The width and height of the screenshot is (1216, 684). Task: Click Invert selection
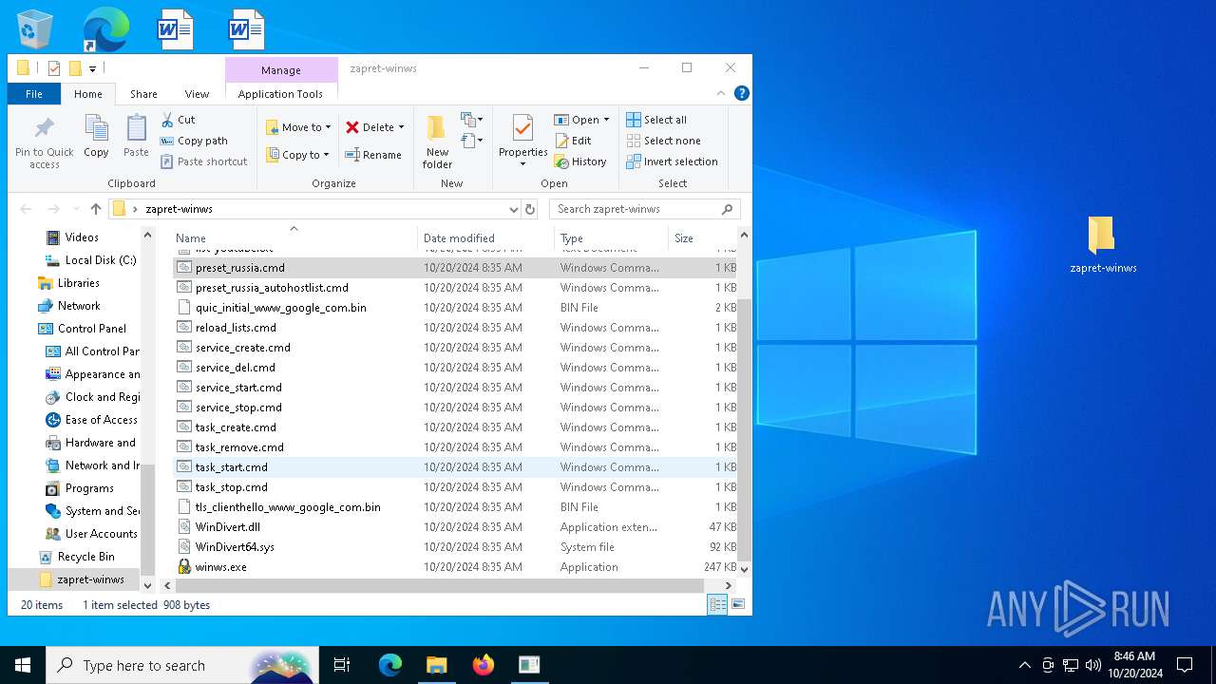pyautogui.click(x=672, y=161)
